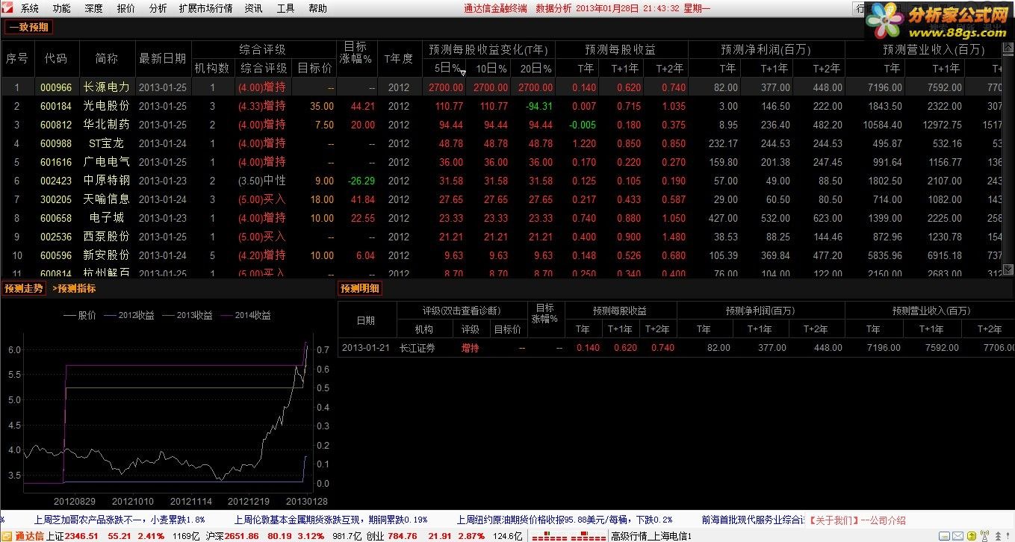1015x542 pixels.
Task: Click the 2014收益 chart legend entry
Action: pos(245,316)
